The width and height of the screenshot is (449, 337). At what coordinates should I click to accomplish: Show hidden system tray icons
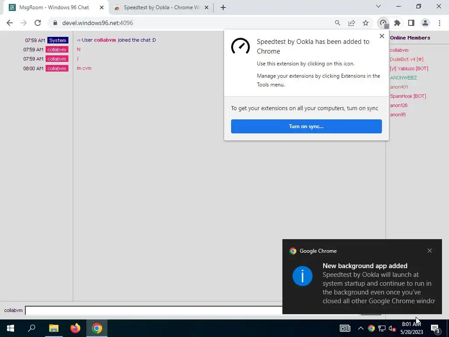click(x=361, y=328)
